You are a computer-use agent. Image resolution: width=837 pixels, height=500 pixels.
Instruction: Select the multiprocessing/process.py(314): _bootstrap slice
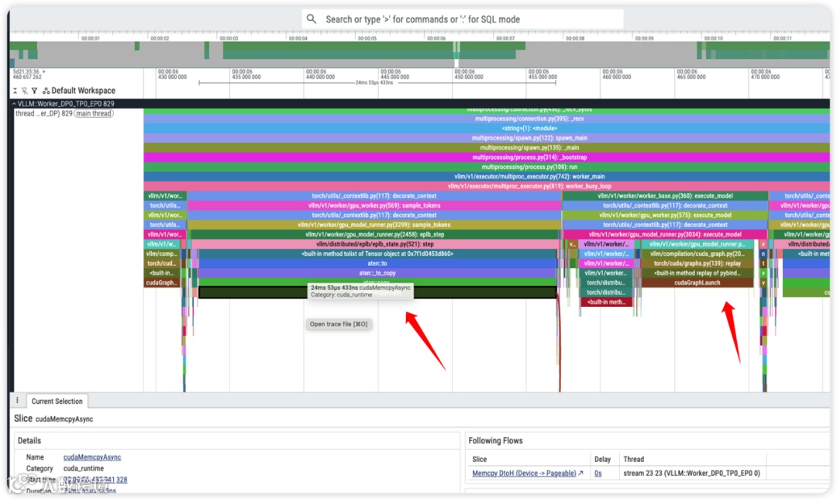[x=486, y=157]
